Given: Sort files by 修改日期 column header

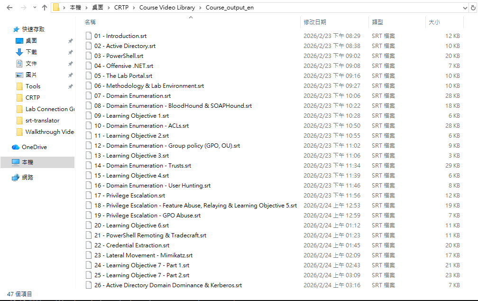Looking at the screenshot, I should pos(315,22).
